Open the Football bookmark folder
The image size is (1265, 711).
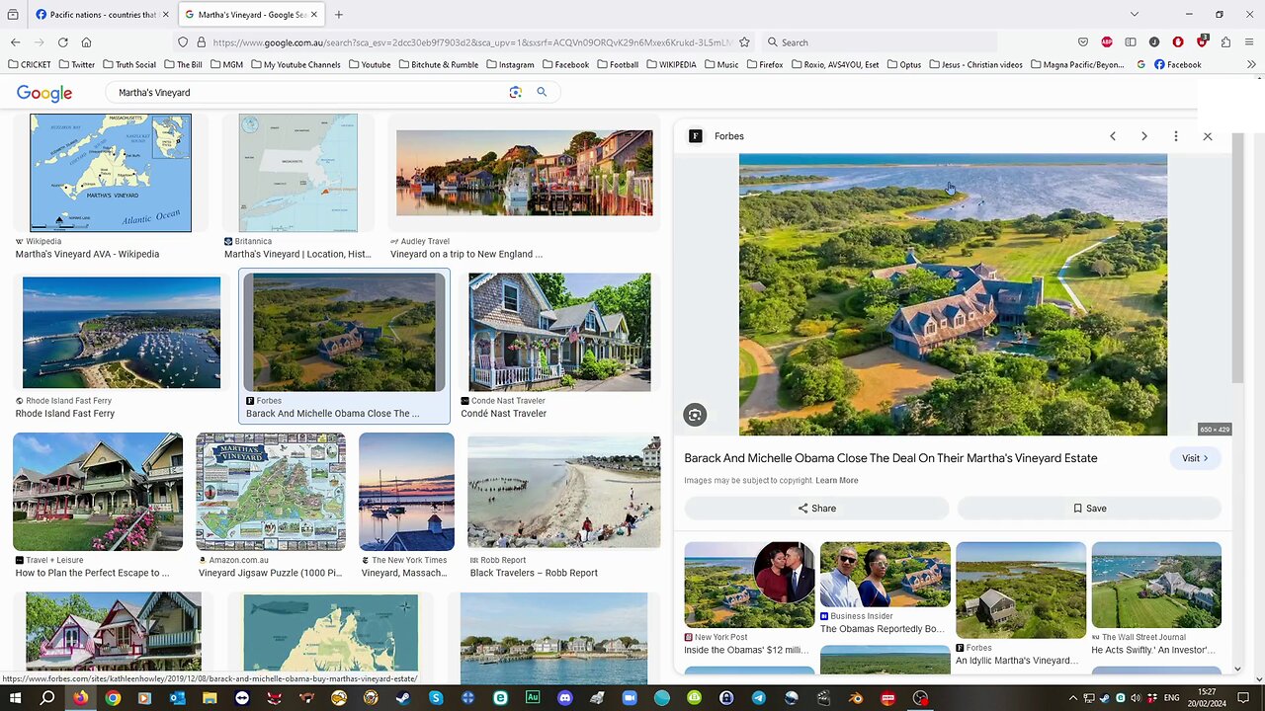click(617, 64)
